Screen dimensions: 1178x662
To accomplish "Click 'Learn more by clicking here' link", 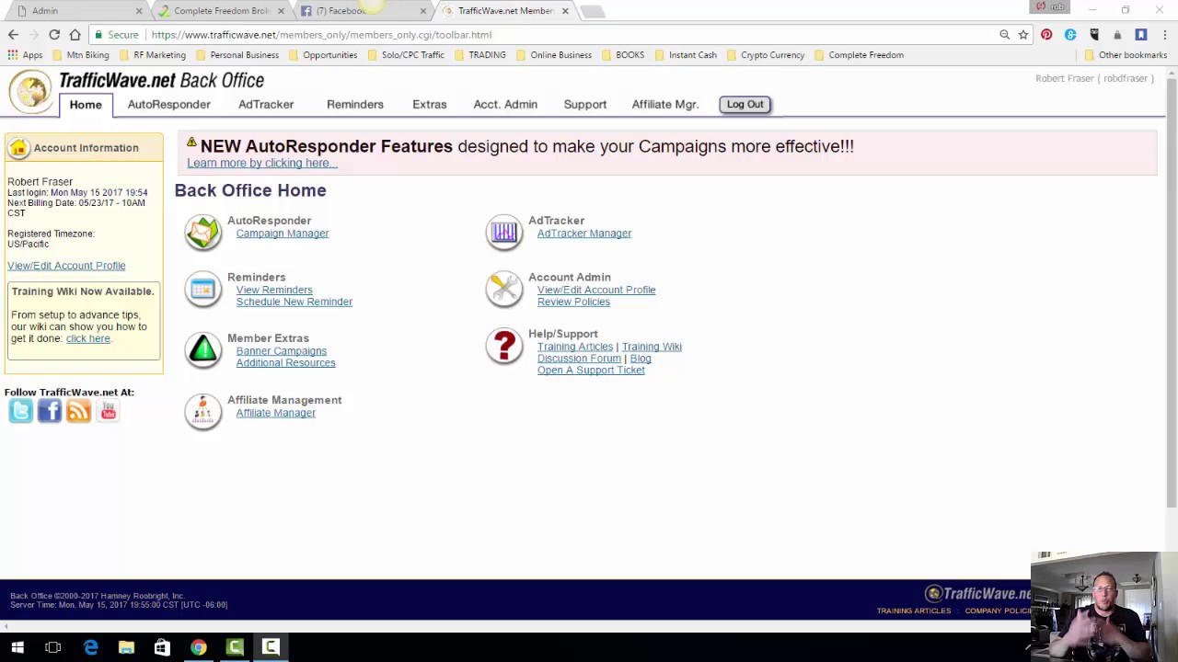I will click(262, 163).
